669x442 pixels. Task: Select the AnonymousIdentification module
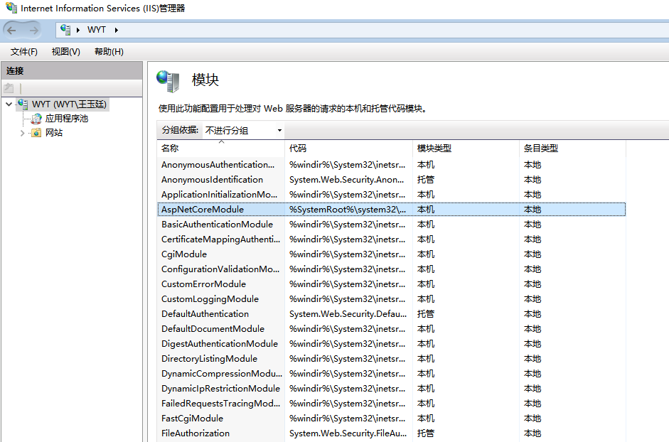click(391, 180)
